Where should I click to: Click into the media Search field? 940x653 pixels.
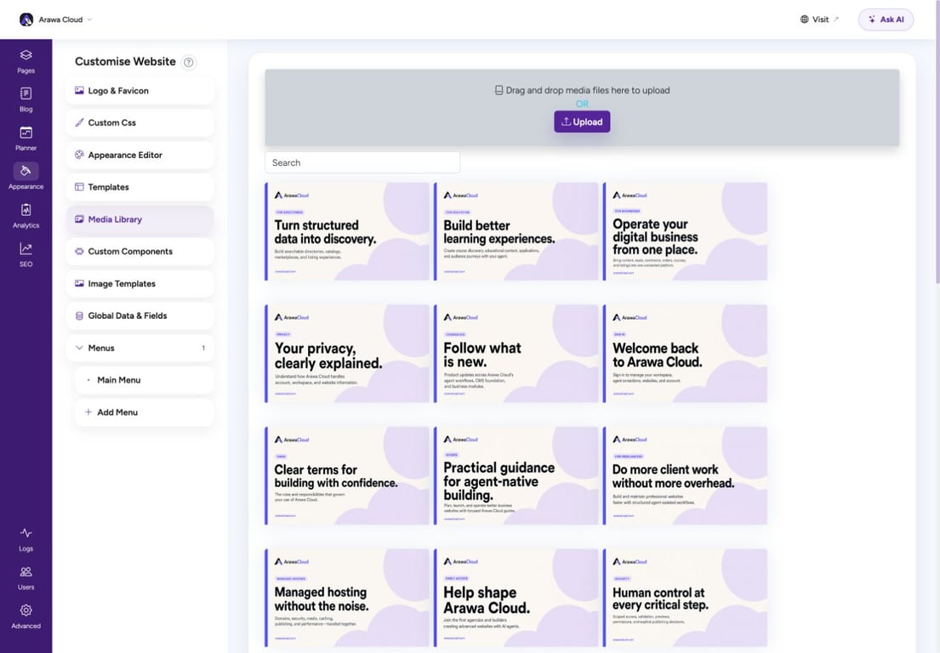point(362,163)
